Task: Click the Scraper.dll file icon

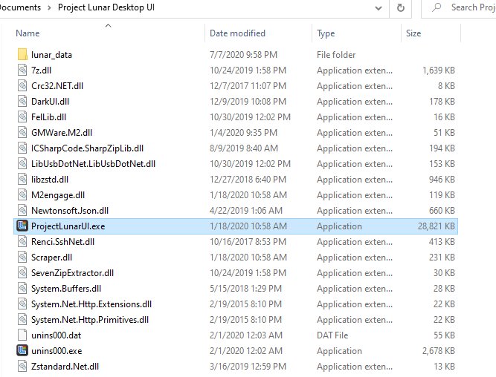Action: [22, 257]
